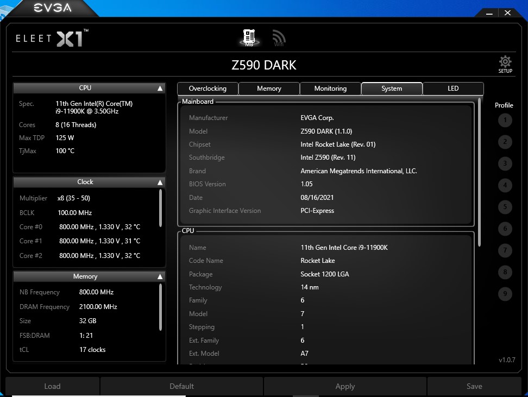
Task: Select the System tab
Action: [392, 89]
